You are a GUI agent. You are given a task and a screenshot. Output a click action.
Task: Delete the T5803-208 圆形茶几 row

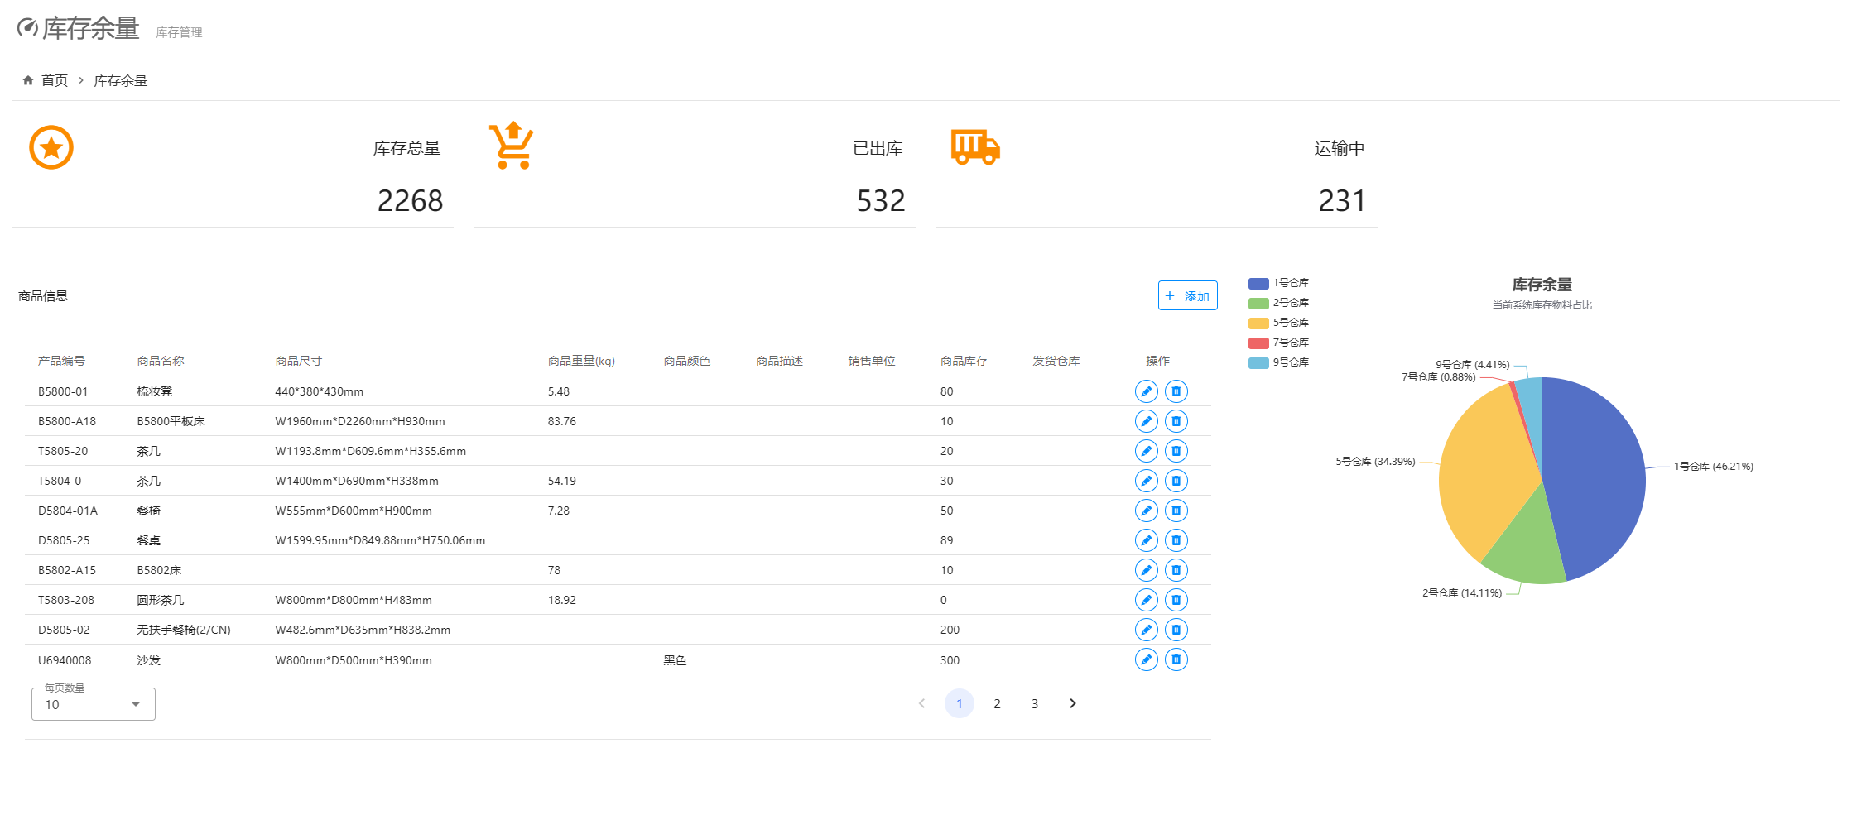[1176, 600]
